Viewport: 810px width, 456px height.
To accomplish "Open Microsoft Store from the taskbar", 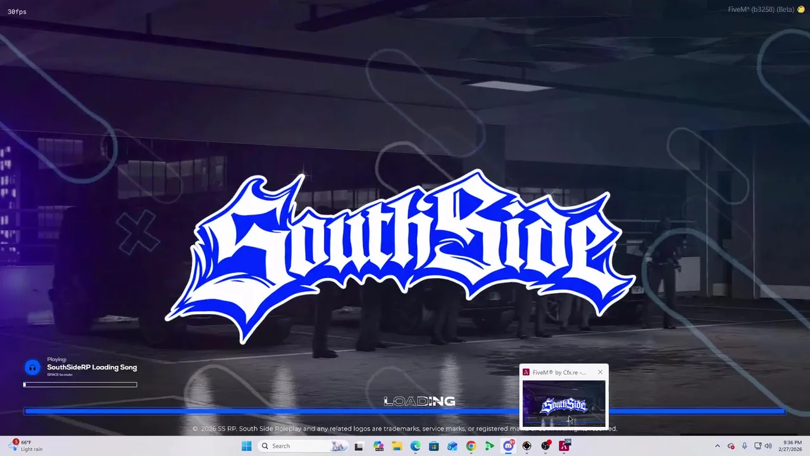I will tap(433, 446).
